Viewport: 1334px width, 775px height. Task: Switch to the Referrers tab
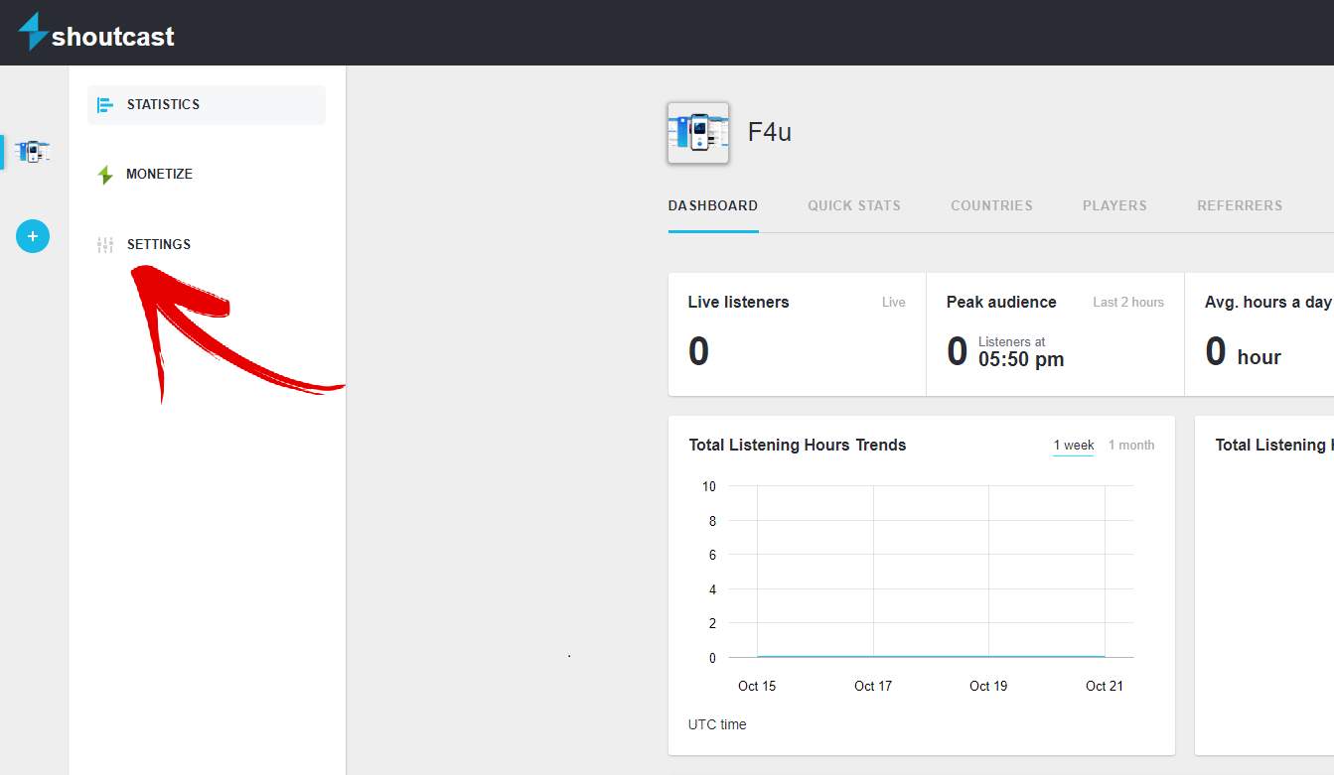[1240, 206]
